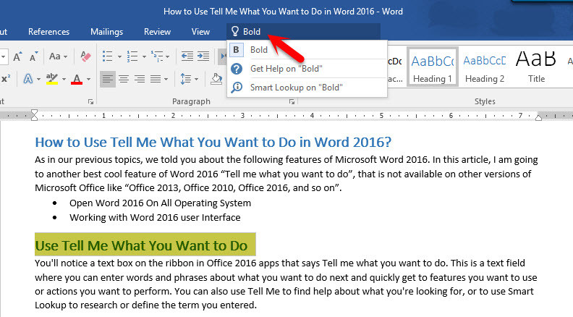Image resolution: width=573 pixels, height=317 pixels.
Task: Click the left indent marker on ruler
Action: click(34, 115)
